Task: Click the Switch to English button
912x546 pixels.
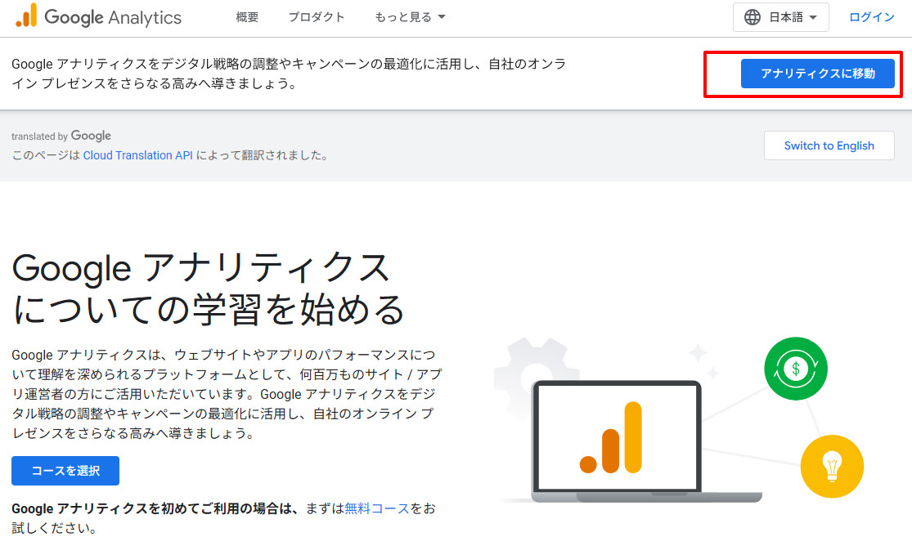Action: pos(829,145)
